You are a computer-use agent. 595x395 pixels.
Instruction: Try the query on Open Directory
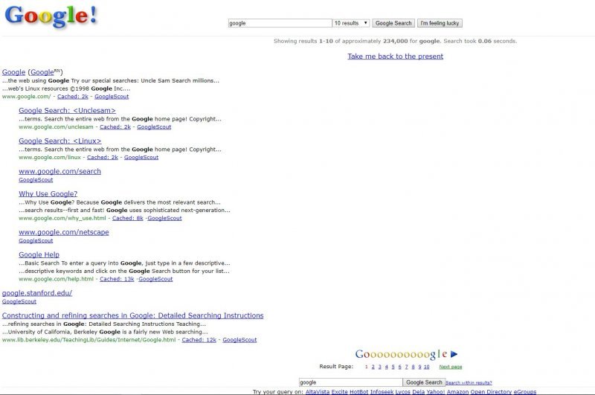[491, 392]
